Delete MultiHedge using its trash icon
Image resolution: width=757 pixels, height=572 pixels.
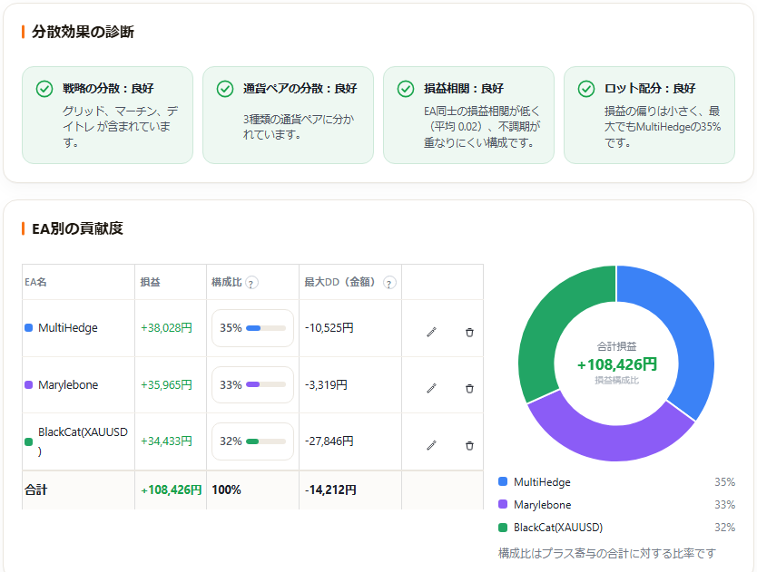click(469, 333)
